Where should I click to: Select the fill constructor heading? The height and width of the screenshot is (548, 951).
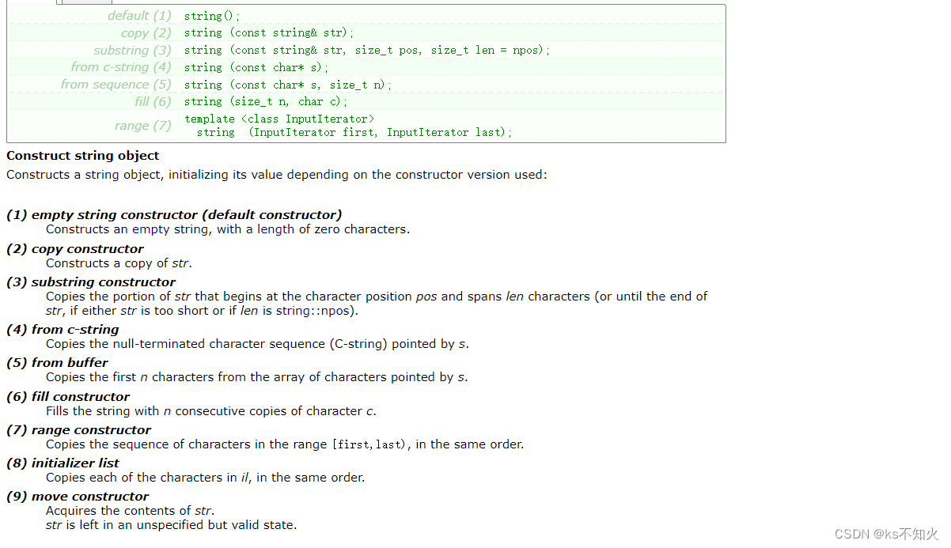click(x=68, y=397)
